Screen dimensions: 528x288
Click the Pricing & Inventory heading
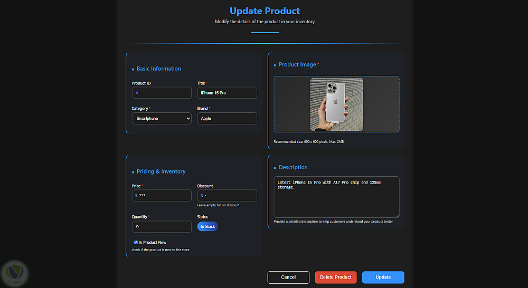[x=161, y=171]
